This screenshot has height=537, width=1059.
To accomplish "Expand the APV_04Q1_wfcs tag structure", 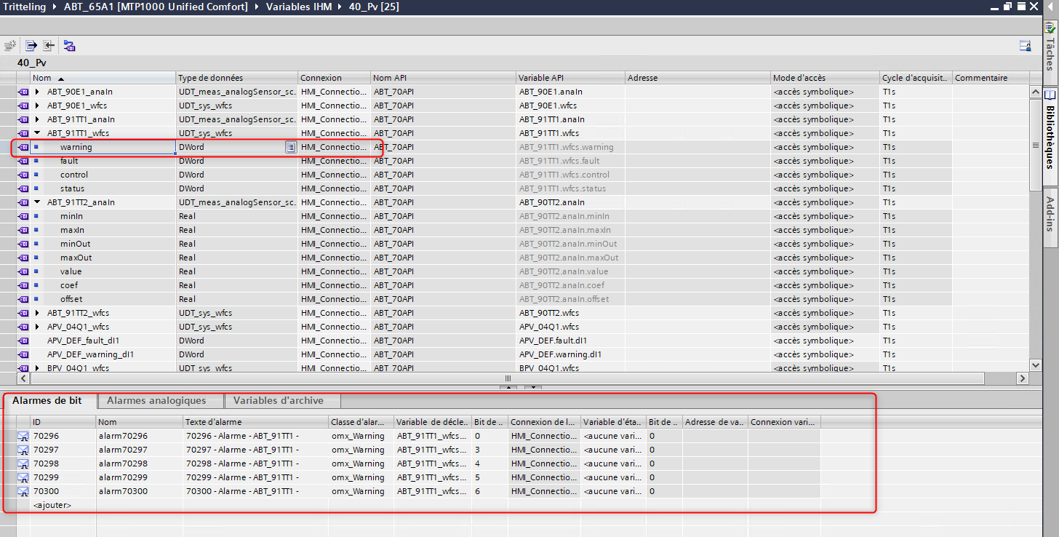I will coord(37,327).
